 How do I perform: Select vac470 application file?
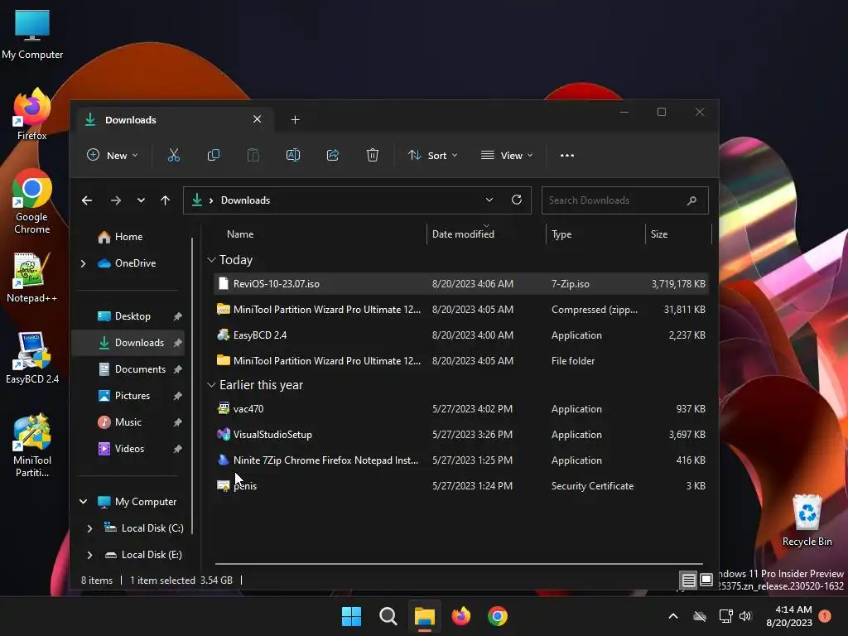coord(460,409)
